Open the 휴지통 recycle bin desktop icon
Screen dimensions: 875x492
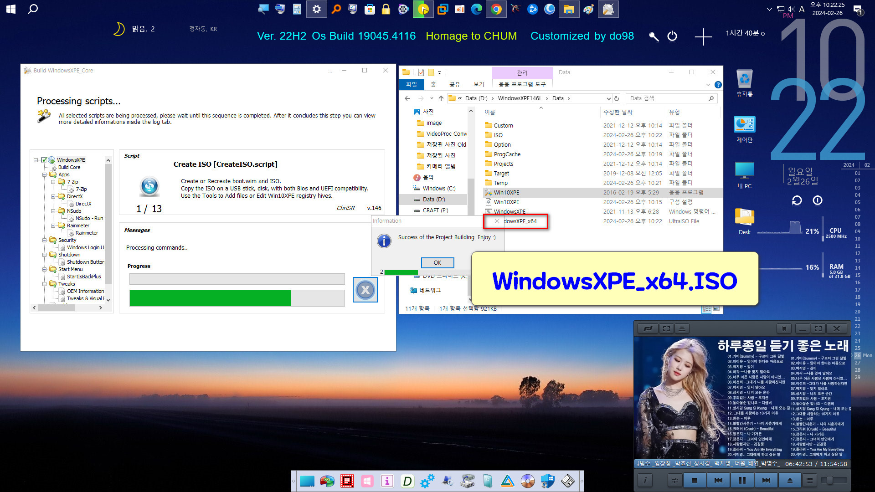[x=744, y=83]
